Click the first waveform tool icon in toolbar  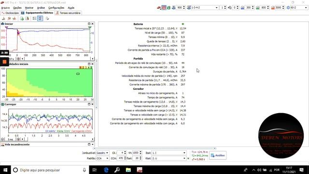tap(3, 18)
